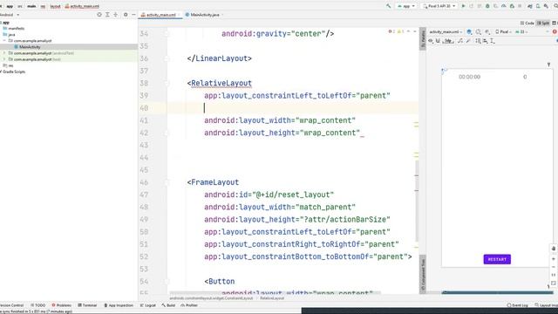This screenshot has height=314, width=558.
Task: Click the zoom in plus icon in preview
Action: 554,259
